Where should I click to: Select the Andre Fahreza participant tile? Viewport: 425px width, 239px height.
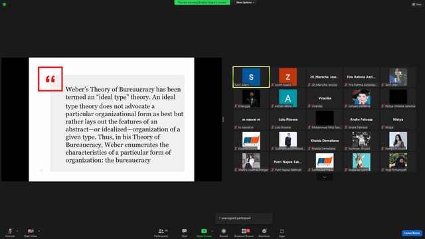coord(361,119)
